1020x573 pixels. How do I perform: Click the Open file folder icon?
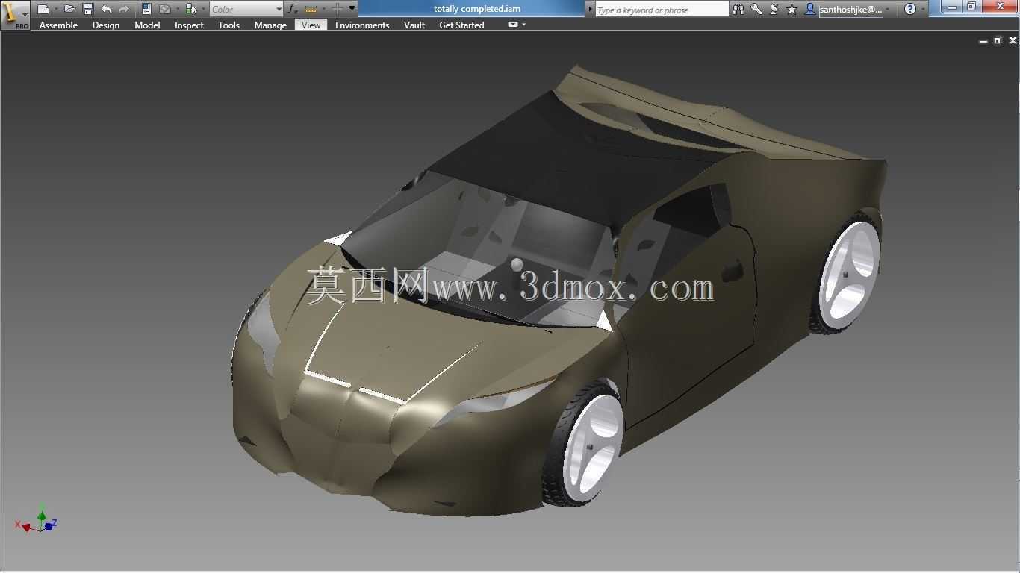[x=69, y=9]
